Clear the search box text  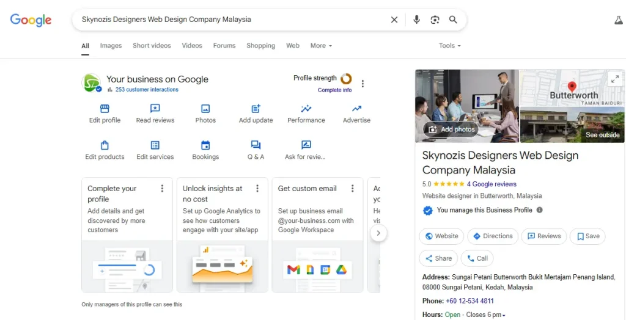click(x=394, y=20)
